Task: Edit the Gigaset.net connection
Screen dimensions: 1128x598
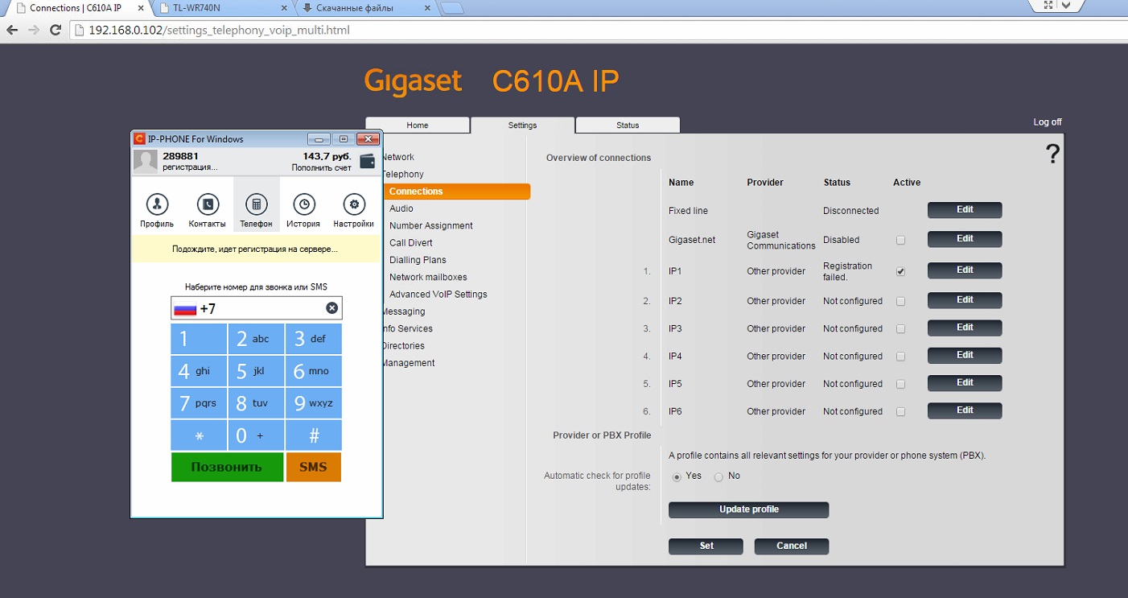Action: [965, 239]
